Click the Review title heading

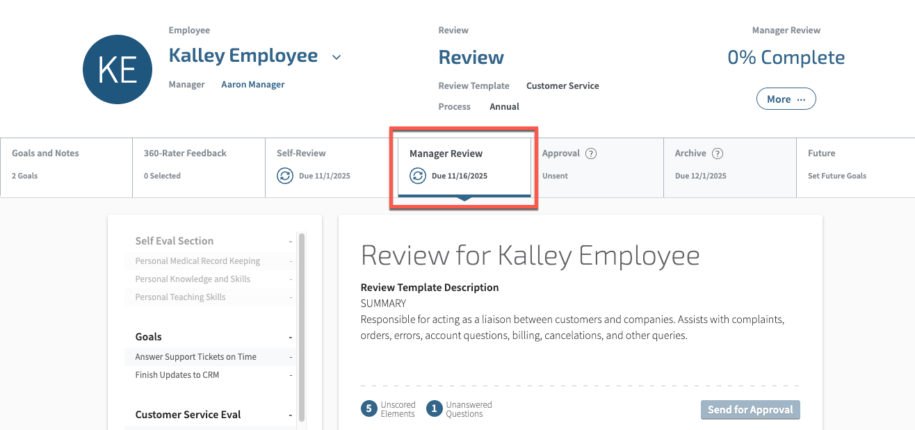click(x=471, y=58)
